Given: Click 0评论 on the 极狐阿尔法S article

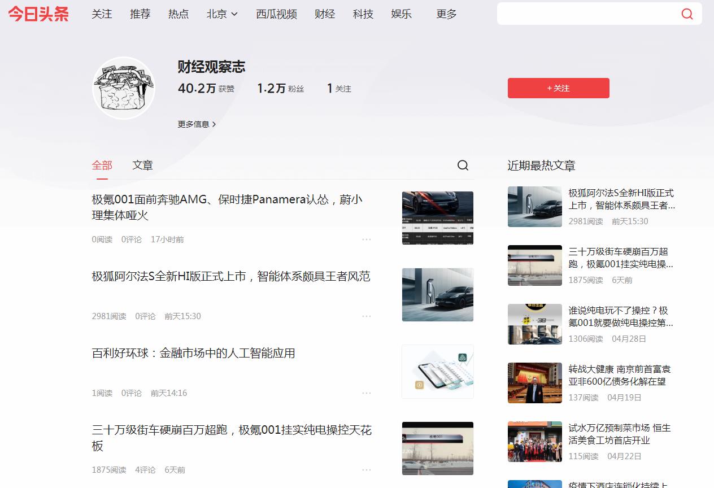Looking at the screenshot, I should pyautogui.click(x=145, y=316).
